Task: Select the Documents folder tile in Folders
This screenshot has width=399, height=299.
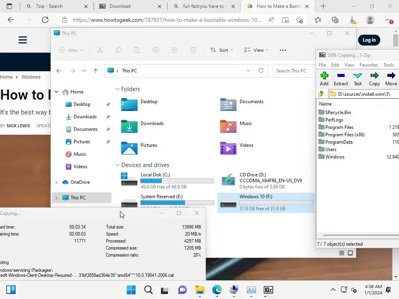Action: tap(242, 104)
